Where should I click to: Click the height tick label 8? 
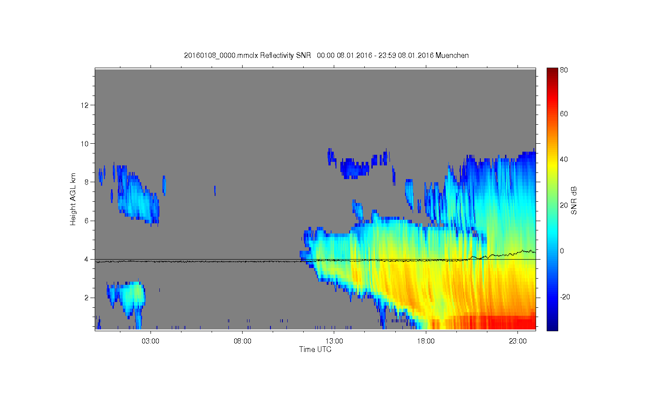pos(87,182)
